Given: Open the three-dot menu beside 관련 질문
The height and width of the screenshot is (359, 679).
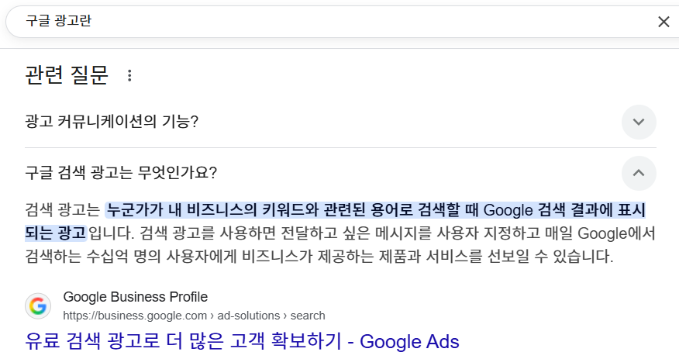Looking at the screenshot, I should (129, 75).
